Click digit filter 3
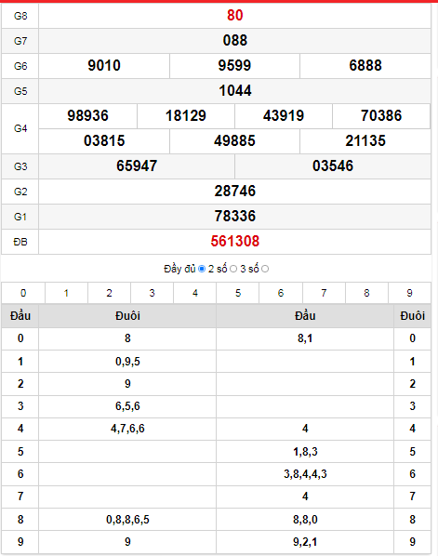438x556 pixels. point(153,293)
